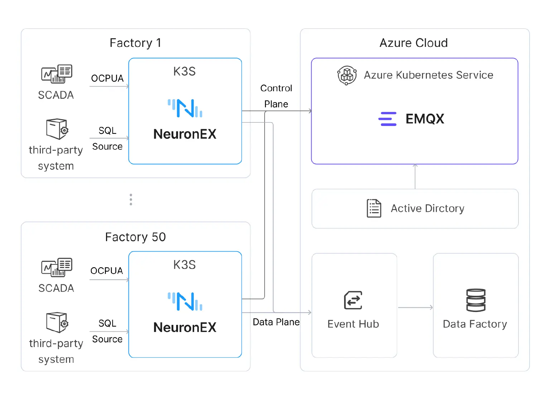This screenshot has height=400, width=550.
Task: Click the OCPUA label in Factory 1
Action: point(107,78)
